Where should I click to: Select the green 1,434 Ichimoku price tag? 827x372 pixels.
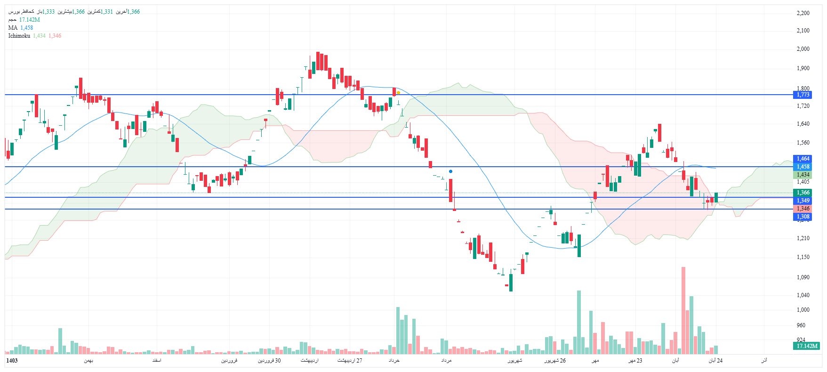pyautogui.click(x=803, y=175)
